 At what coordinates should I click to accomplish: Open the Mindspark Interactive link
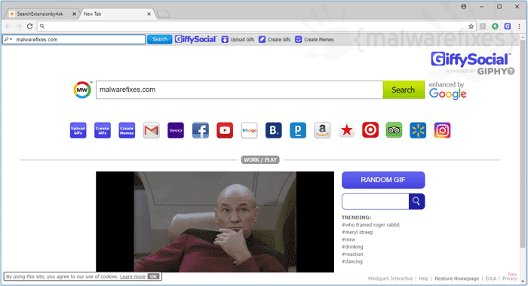coord(390,278)
